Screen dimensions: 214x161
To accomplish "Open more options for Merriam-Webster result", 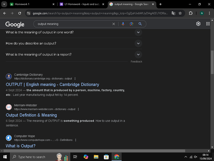I will coord(78,109).
